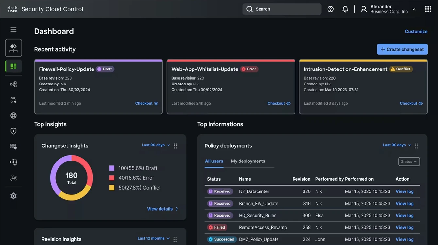Open the nine-dot app launcher grid

pos(428,9)
